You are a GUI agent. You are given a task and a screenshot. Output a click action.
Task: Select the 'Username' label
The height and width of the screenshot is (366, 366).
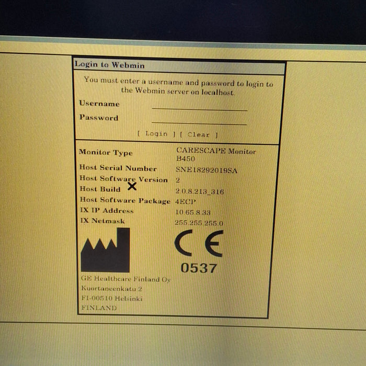tap(99, 104)
